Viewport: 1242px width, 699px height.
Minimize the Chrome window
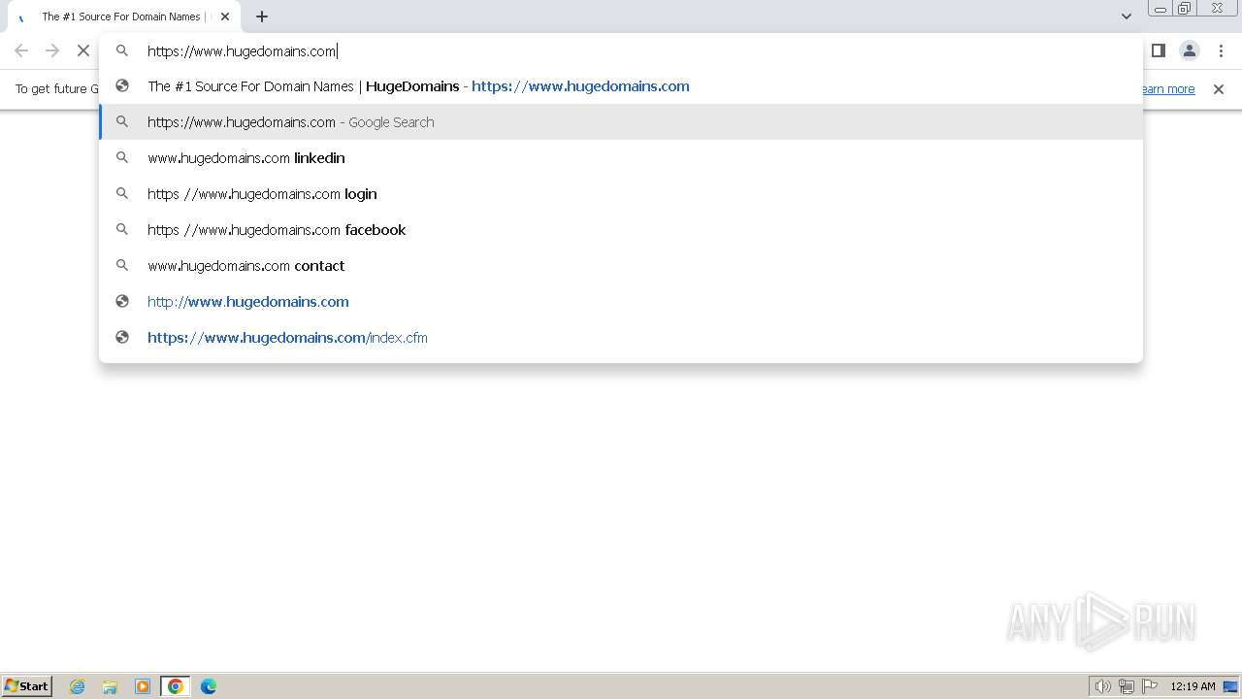(1160, 9)
